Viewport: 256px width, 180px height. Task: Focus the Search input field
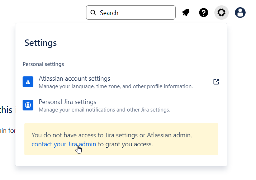pos(131,13)
